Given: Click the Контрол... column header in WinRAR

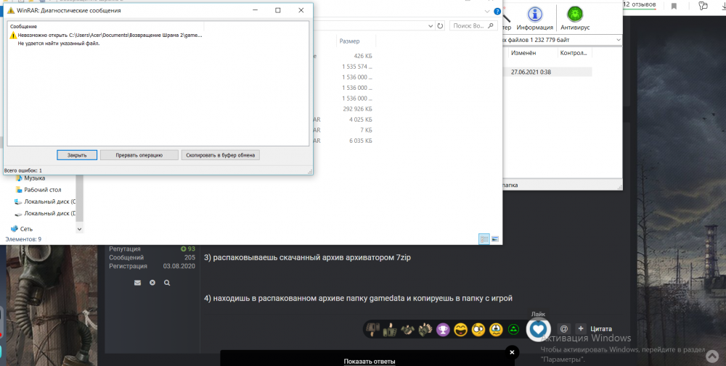Looking at the screenshot, I should coord(574,53).
